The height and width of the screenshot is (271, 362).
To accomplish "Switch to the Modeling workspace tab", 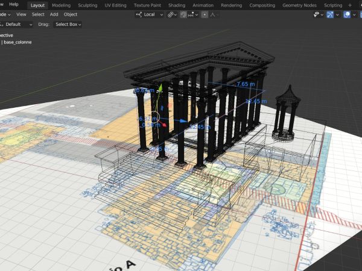I will [61, 5].
